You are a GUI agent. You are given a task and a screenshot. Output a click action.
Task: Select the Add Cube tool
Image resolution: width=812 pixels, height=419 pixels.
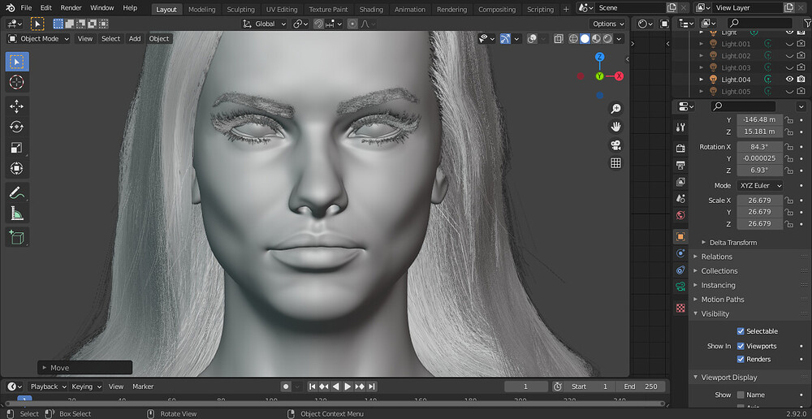coord(17,237)
